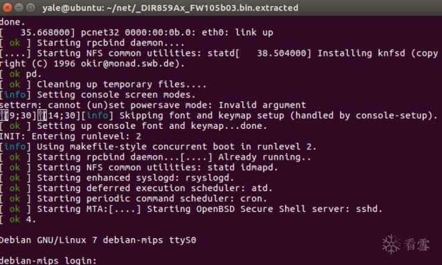Click the debian-mips login prompt
Image resolution: width=442 pixels, height=265 pixels.
coord(48,260)
